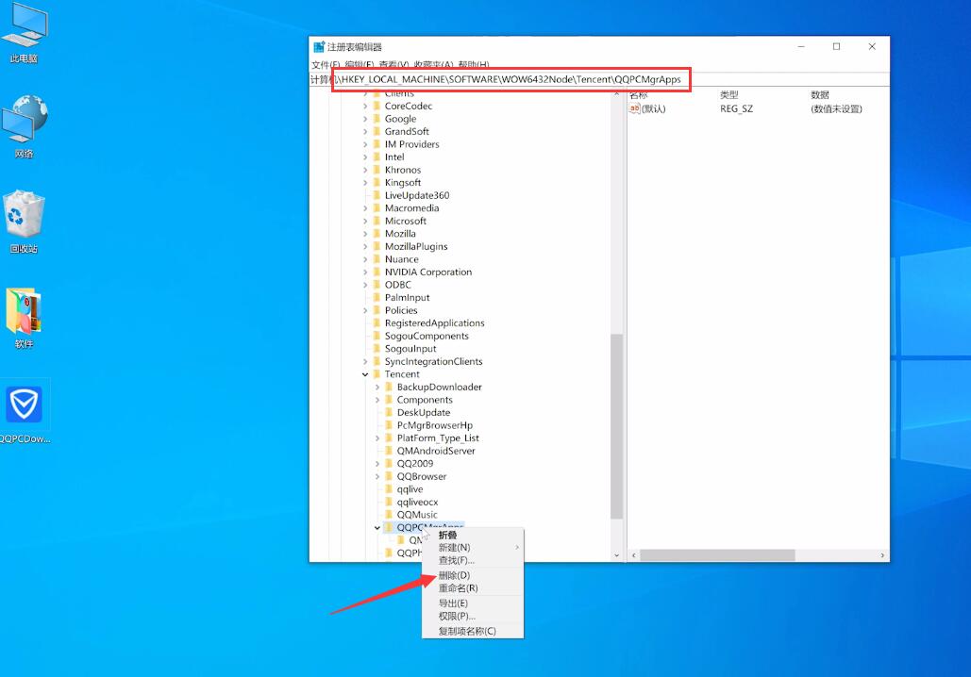Click the registry path address bar
971x677 pixels.
(x=599, y=79)
